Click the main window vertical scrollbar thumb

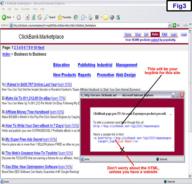click(190, 83)
